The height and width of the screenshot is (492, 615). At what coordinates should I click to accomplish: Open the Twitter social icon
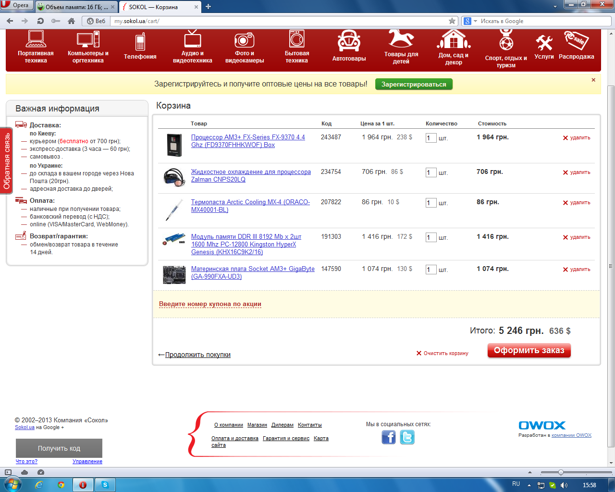click(x=407, y=437)
